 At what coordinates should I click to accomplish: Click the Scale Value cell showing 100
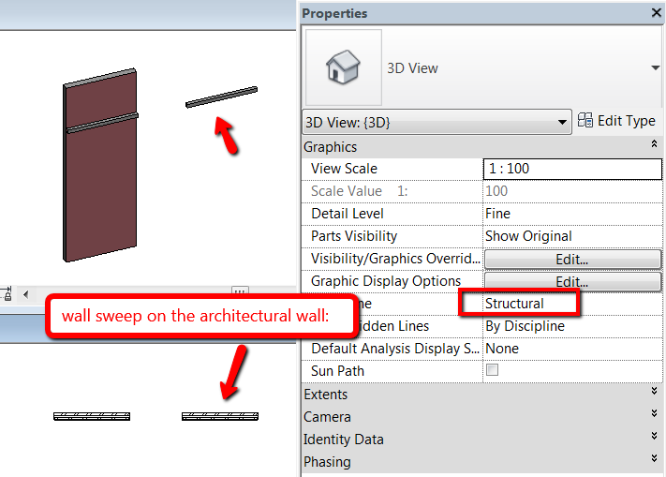click(x=572, y=191)
